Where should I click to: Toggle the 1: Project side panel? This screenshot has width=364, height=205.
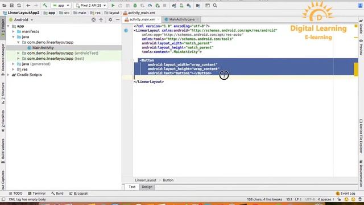pyautogui.click(x=3, y=27)
